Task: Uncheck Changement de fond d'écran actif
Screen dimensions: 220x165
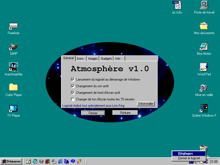Action: coord(73,93)
